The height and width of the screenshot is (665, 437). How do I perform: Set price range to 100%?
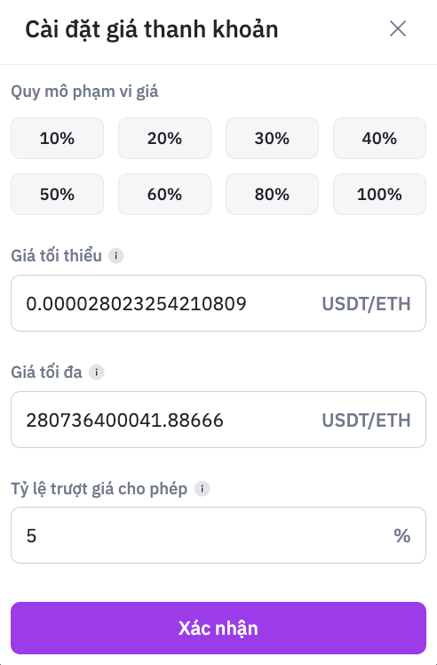(x=379, y=194)
